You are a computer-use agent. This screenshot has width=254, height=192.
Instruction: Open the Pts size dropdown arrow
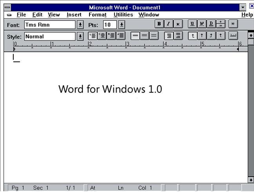coord(122,25)
